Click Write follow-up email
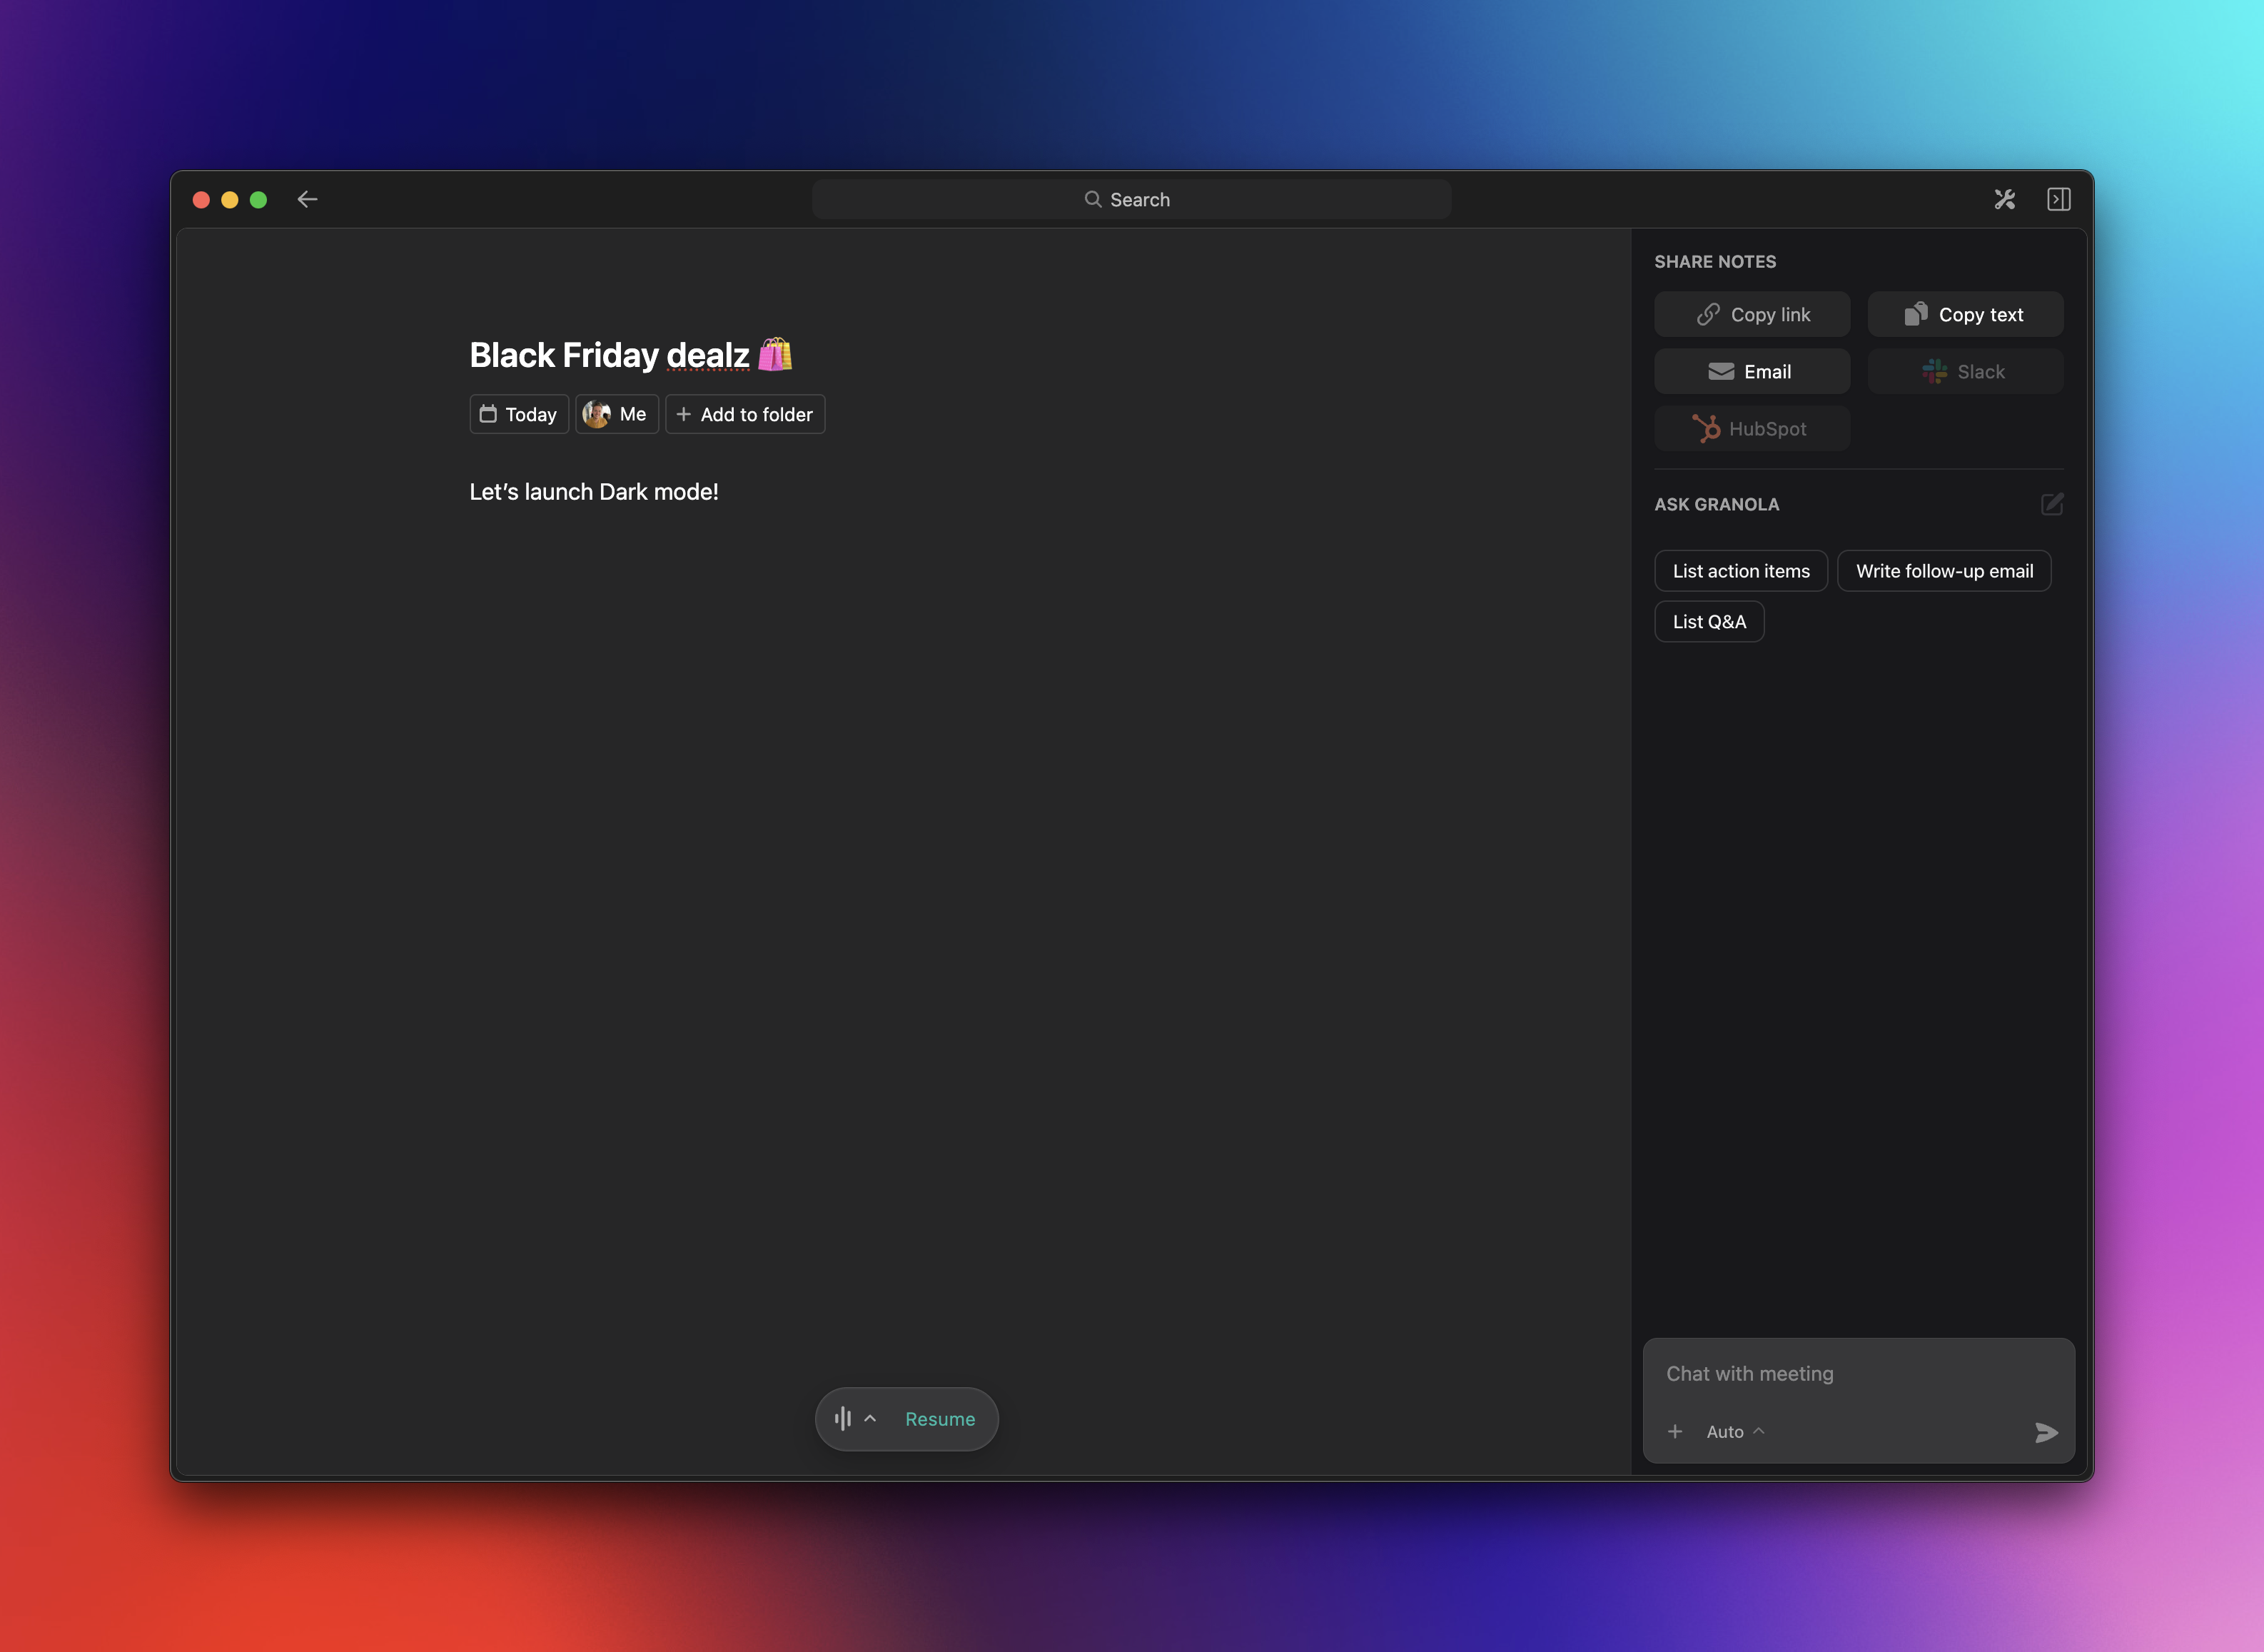This screenshot has width=2264, height=1652. tap(1944, 570)
